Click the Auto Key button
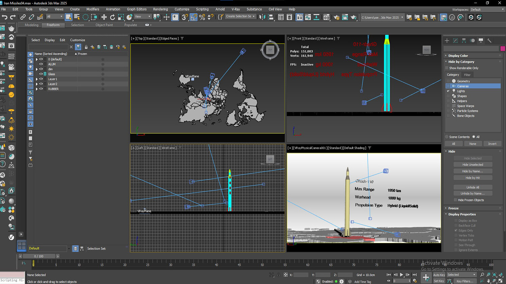506x284 pixels. tap(439, 275)
